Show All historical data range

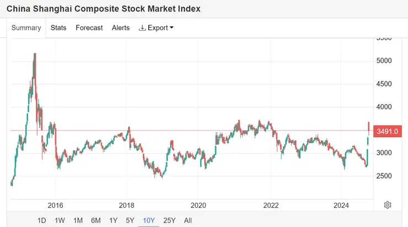[188, 220]
